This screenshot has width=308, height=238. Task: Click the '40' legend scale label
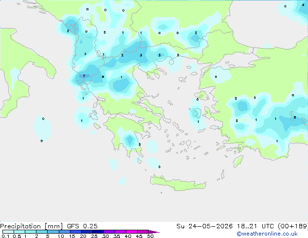click(x=128, y=236)
